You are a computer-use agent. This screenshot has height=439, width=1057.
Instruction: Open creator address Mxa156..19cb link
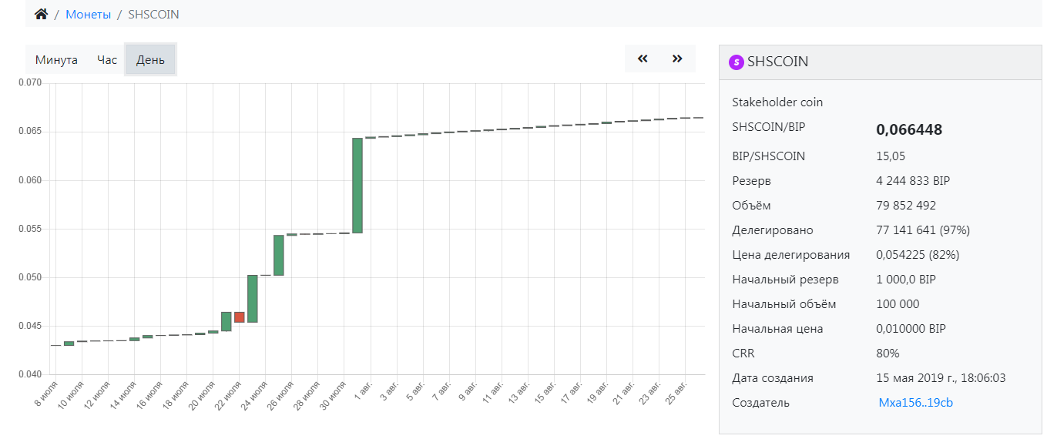tap(915, 403)
